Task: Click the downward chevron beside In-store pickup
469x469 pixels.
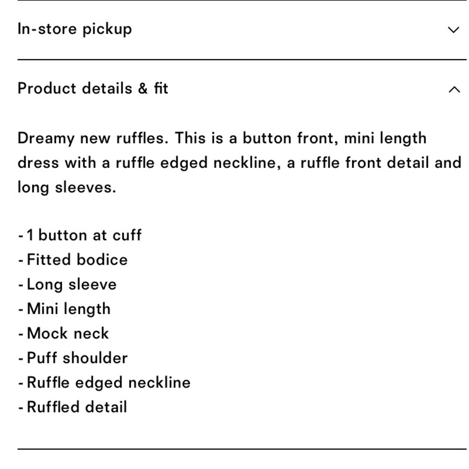Action: [x=453, y=30]
